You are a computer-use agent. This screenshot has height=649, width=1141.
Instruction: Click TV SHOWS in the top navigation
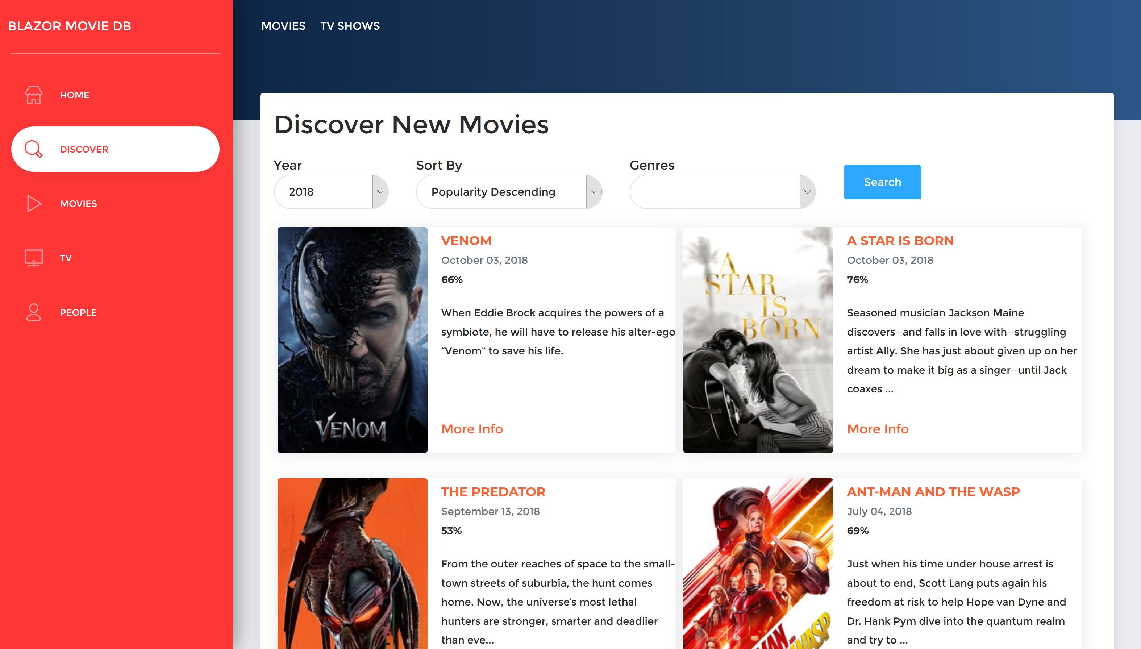tap(350, 26)
